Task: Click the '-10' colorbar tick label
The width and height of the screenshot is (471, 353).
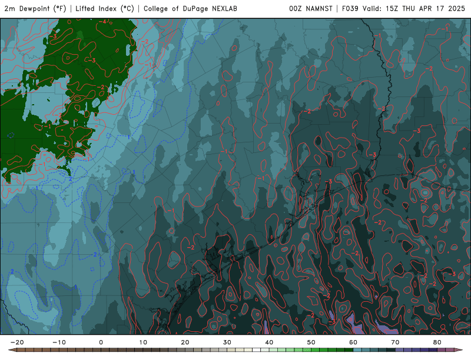Action: click(x=59, y=342)
